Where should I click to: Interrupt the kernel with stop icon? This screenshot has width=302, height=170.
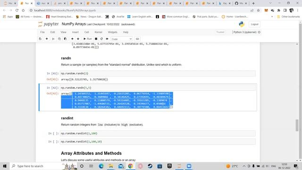tap(96, 39)
